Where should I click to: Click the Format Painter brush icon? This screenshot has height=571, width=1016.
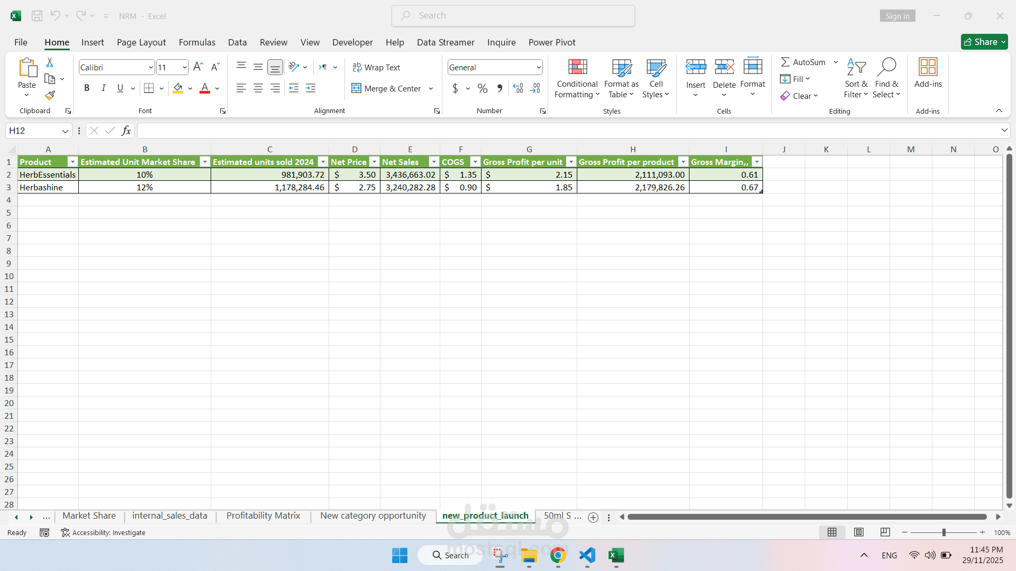(50, 96)
